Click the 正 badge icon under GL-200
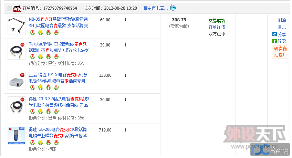292x158 pixels. (x=56, y=143)
